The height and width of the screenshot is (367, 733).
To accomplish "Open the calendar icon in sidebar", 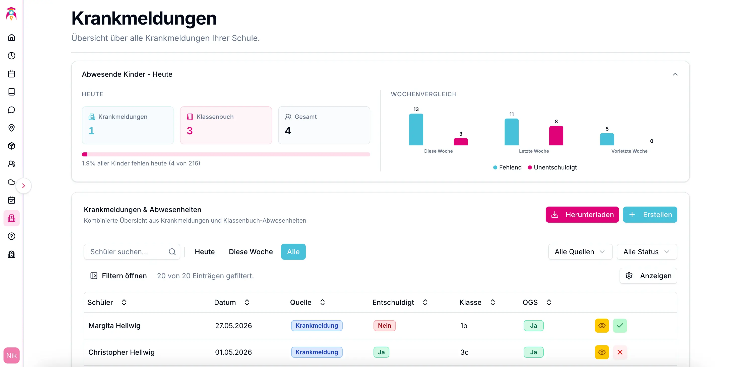I will point(11,74).
